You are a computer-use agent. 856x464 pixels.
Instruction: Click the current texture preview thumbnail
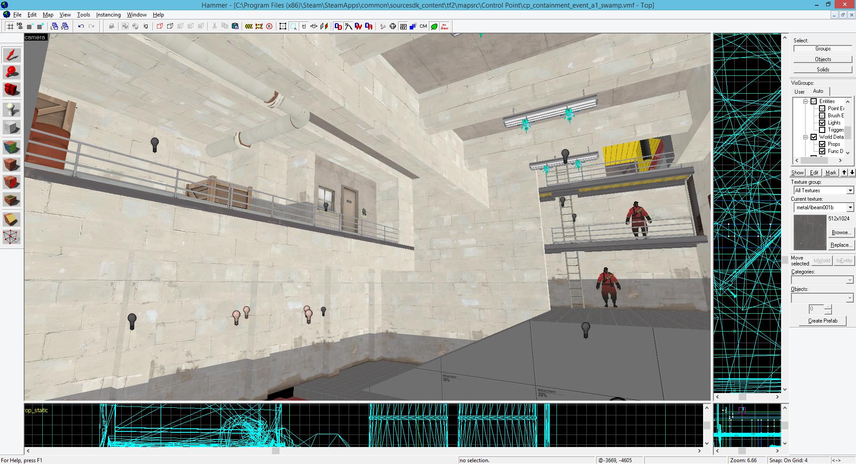pos(810,232)
